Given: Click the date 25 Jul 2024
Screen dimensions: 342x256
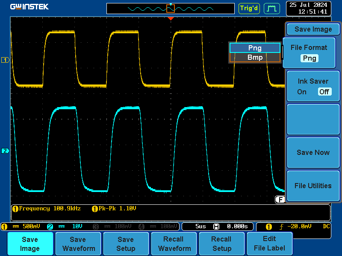Looking at the screenshot, I should (308, 5).
